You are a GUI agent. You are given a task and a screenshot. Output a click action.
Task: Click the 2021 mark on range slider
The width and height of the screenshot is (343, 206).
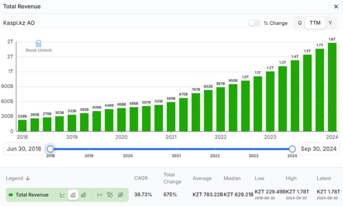(176, 149)
